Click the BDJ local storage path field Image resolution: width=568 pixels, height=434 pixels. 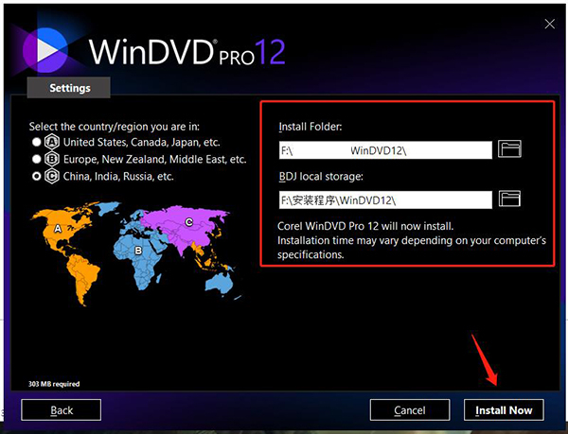(385, 200)
